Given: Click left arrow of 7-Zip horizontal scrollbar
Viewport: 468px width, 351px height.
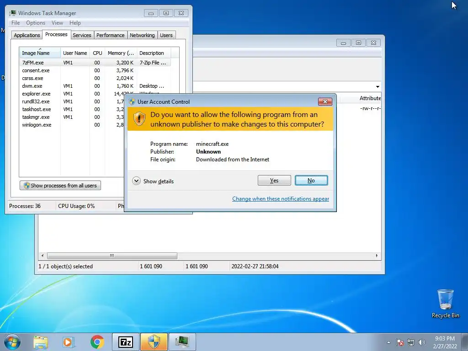Looking at the screenshot, I should (x=43, y=256).
